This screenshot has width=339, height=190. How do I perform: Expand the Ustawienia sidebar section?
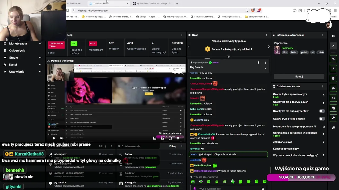pos(40,72)
